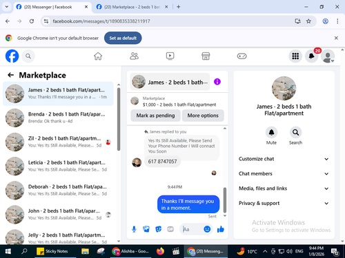Send a thumbs up like
345x258 pixels.
point(220,229)
